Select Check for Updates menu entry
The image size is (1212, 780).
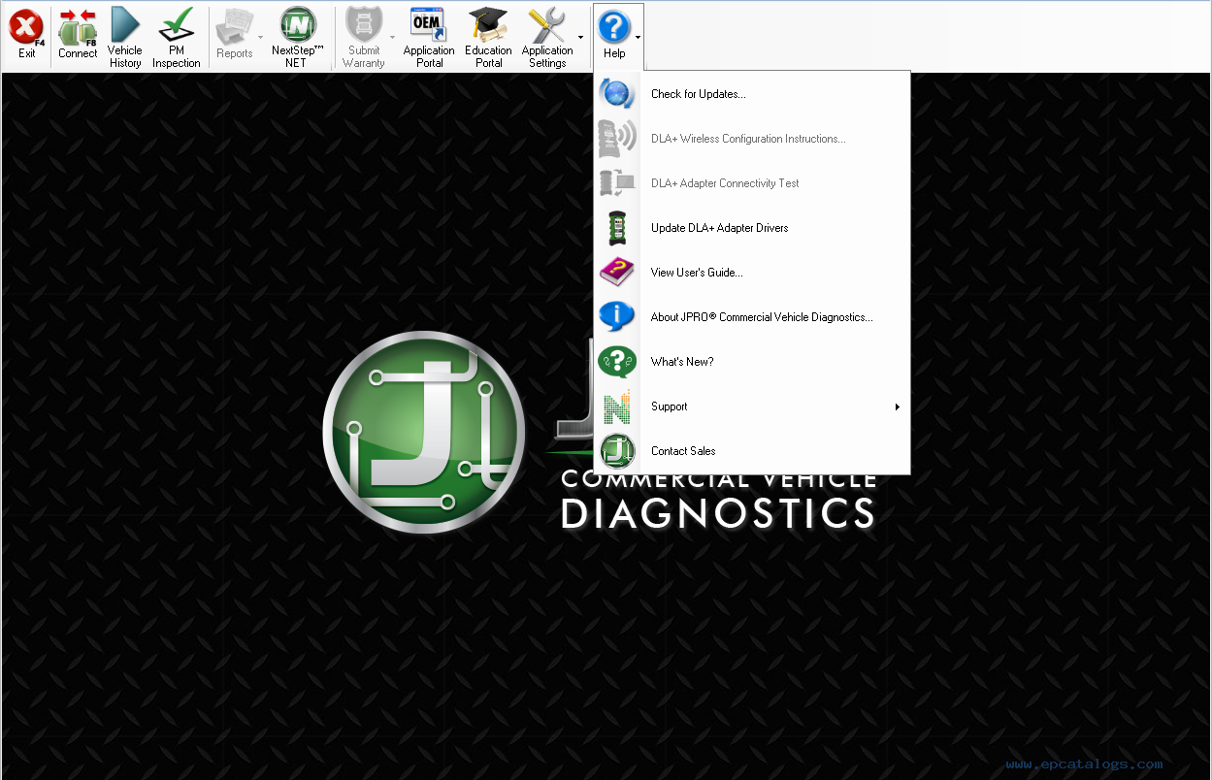pyautogui.click(x=752, y=94)
